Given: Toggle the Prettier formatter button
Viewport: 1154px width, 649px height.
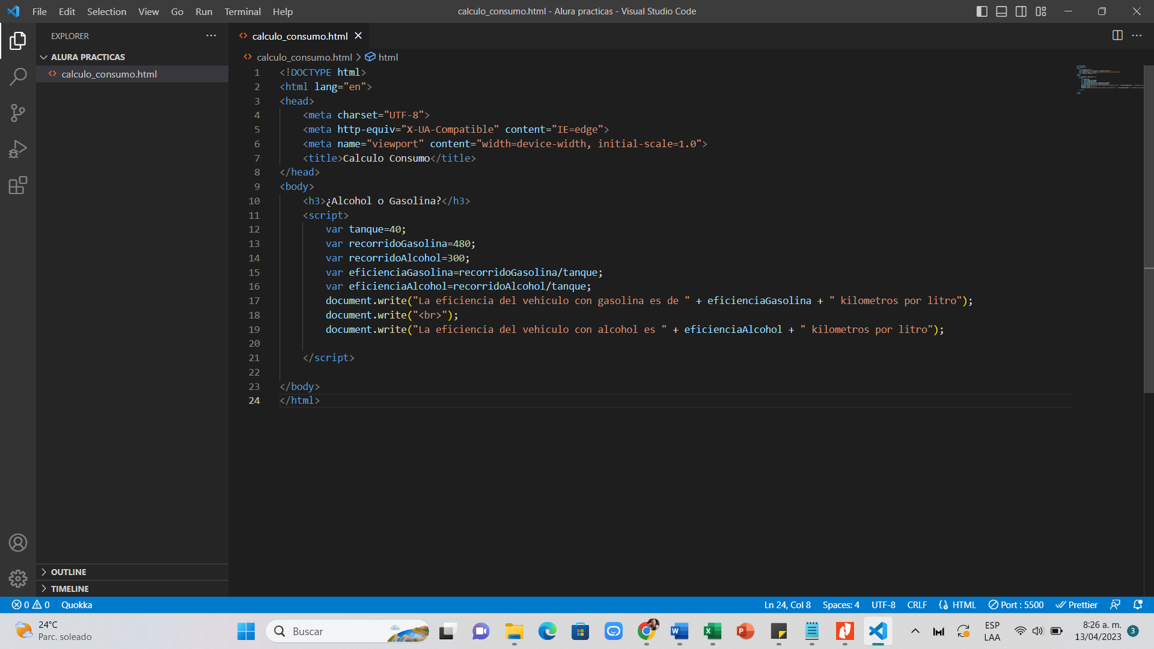Looking at the screenshot, I should click(1079, 605).
